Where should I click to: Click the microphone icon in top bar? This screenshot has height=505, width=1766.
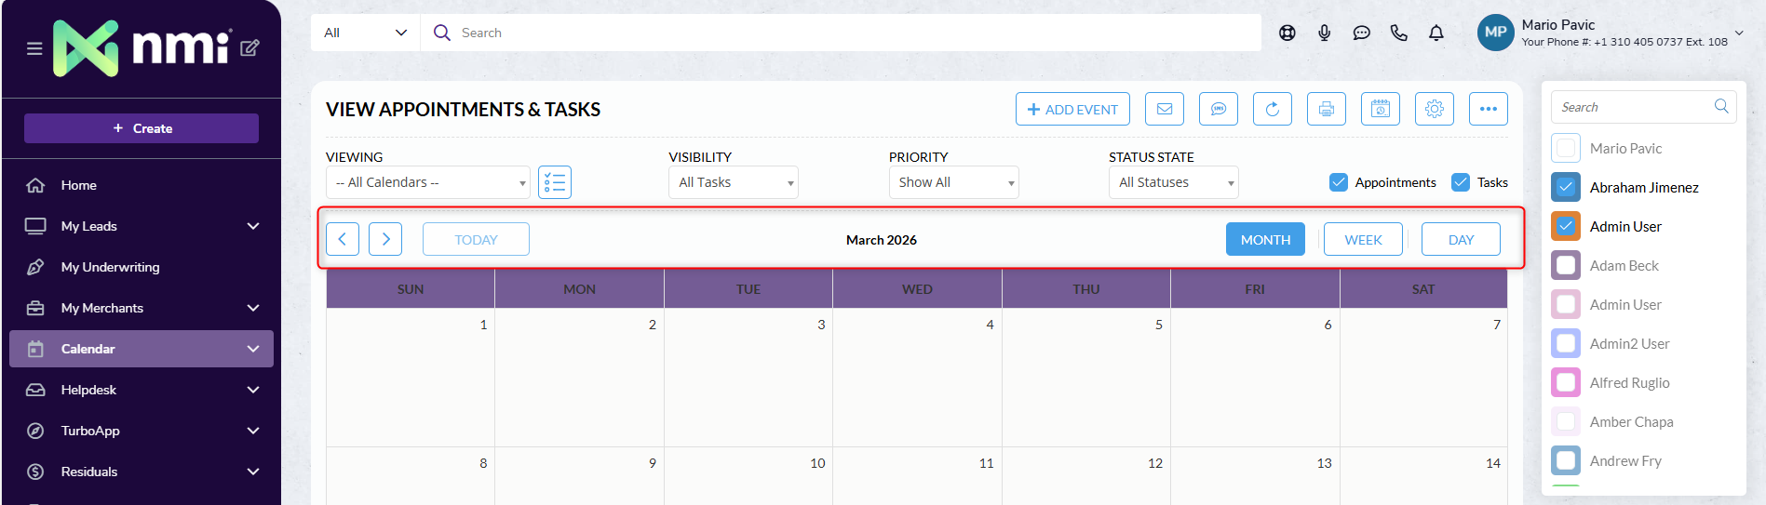[1324, 33]
